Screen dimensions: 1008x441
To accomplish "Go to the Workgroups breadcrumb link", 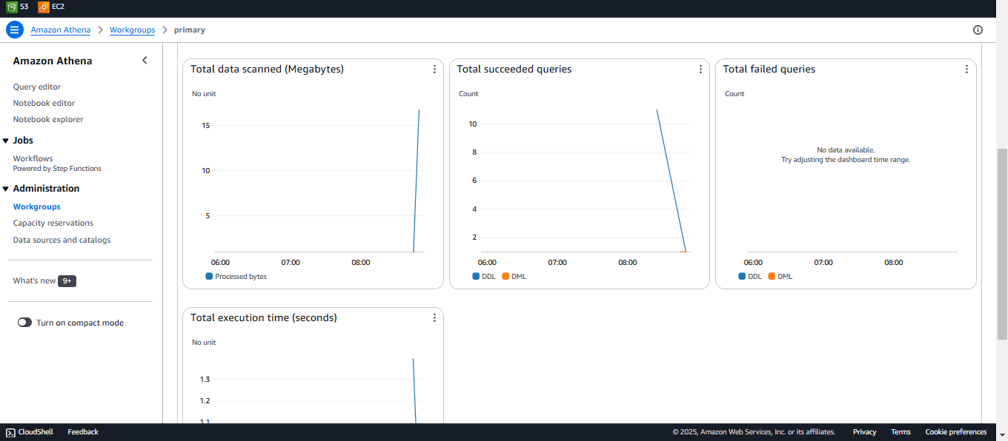I will tap(132, 30).
